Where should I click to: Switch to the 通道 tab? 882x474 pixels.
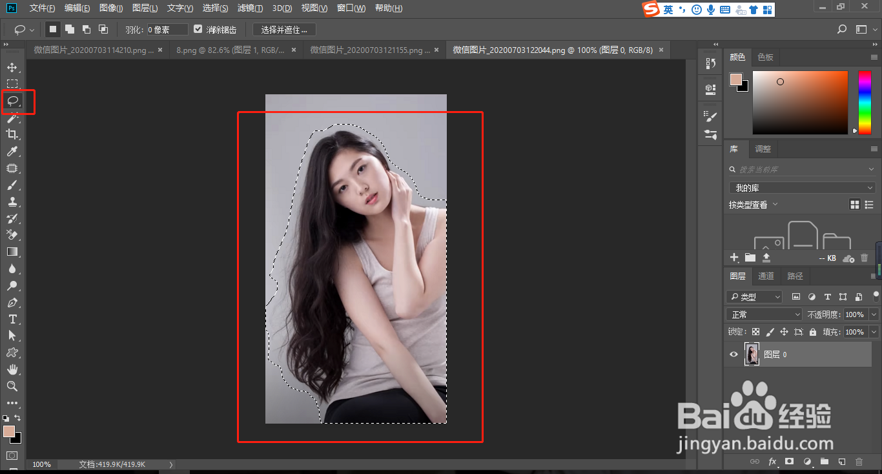tap(766, 276)
